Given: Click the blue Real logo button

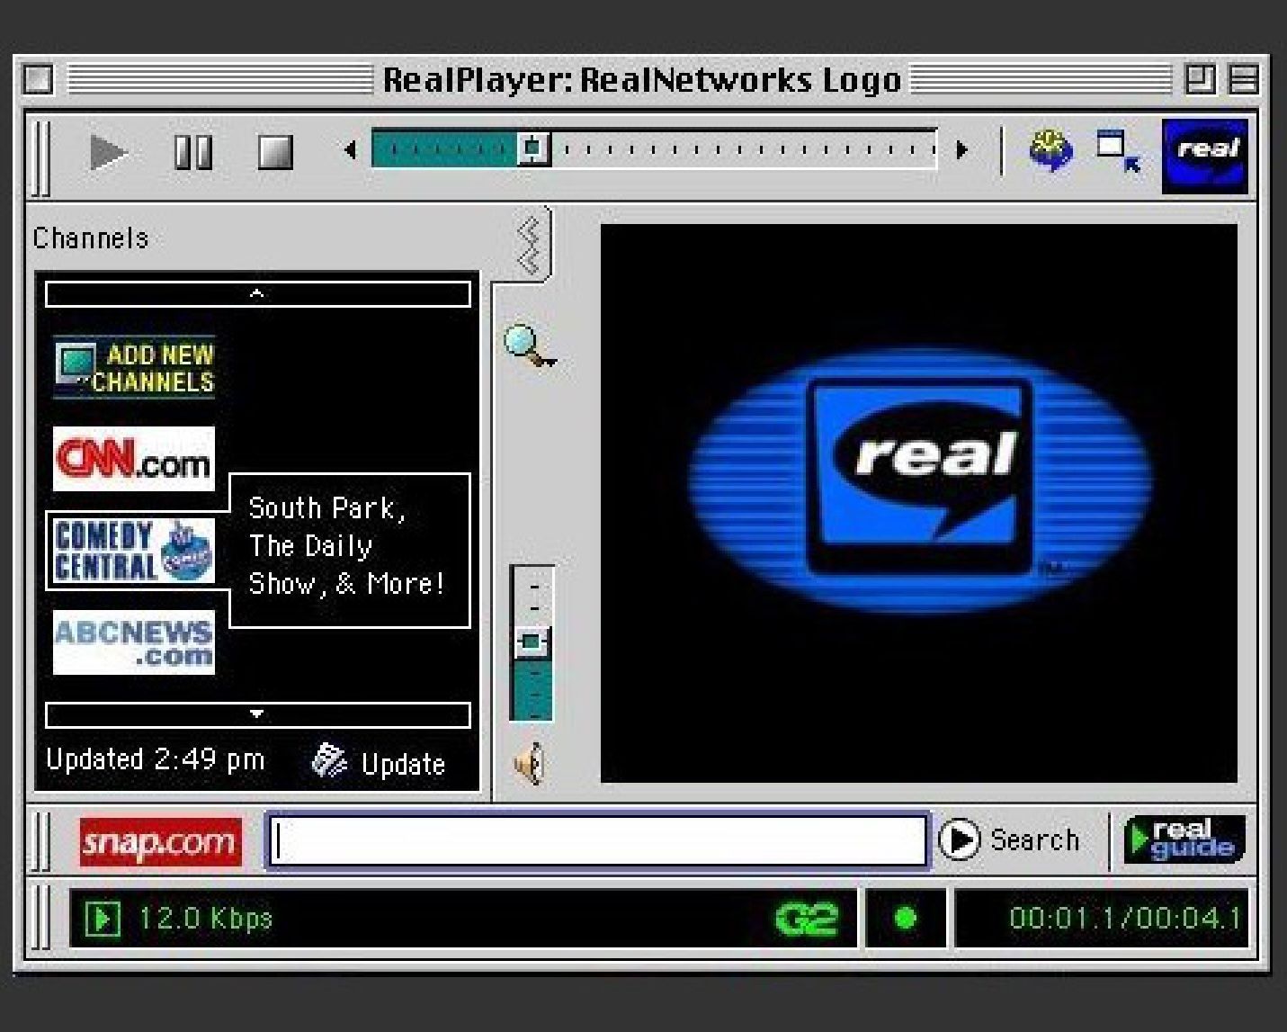Looking at the screenshot, I should 1204,156.
